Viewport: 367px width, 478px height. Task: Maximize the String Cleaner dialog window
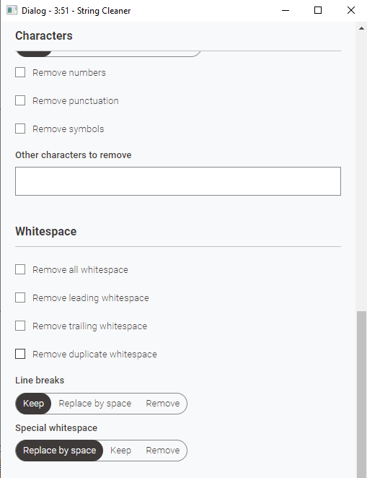click(x=318, y=10)
